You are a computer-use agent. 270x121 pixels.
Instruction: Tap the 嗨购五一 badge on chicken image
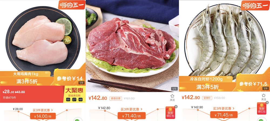[72, 5]
